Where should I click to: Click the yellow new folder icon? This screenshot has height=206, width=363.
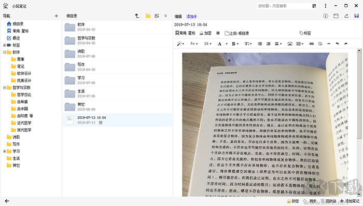click(x=148, y=16)
